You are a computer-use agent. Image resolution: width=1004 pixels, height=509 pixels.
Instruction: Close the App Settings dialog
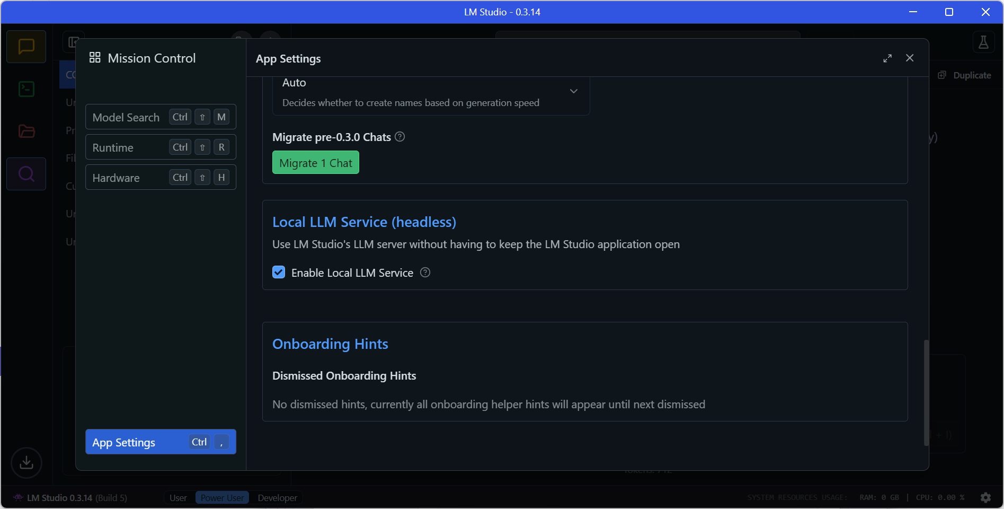coord(910,58)
